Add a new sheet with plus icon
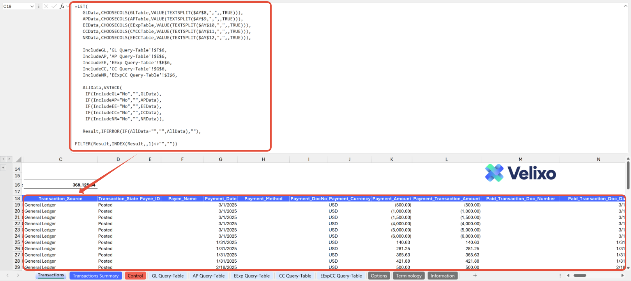The height and width of the screenshot is (281, 631). [x=475, y=276]
